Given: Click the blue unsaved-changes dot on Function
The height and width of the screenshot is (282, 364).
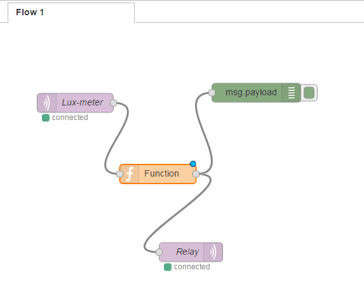Looking at the screenshot, I should click(192, 164).
